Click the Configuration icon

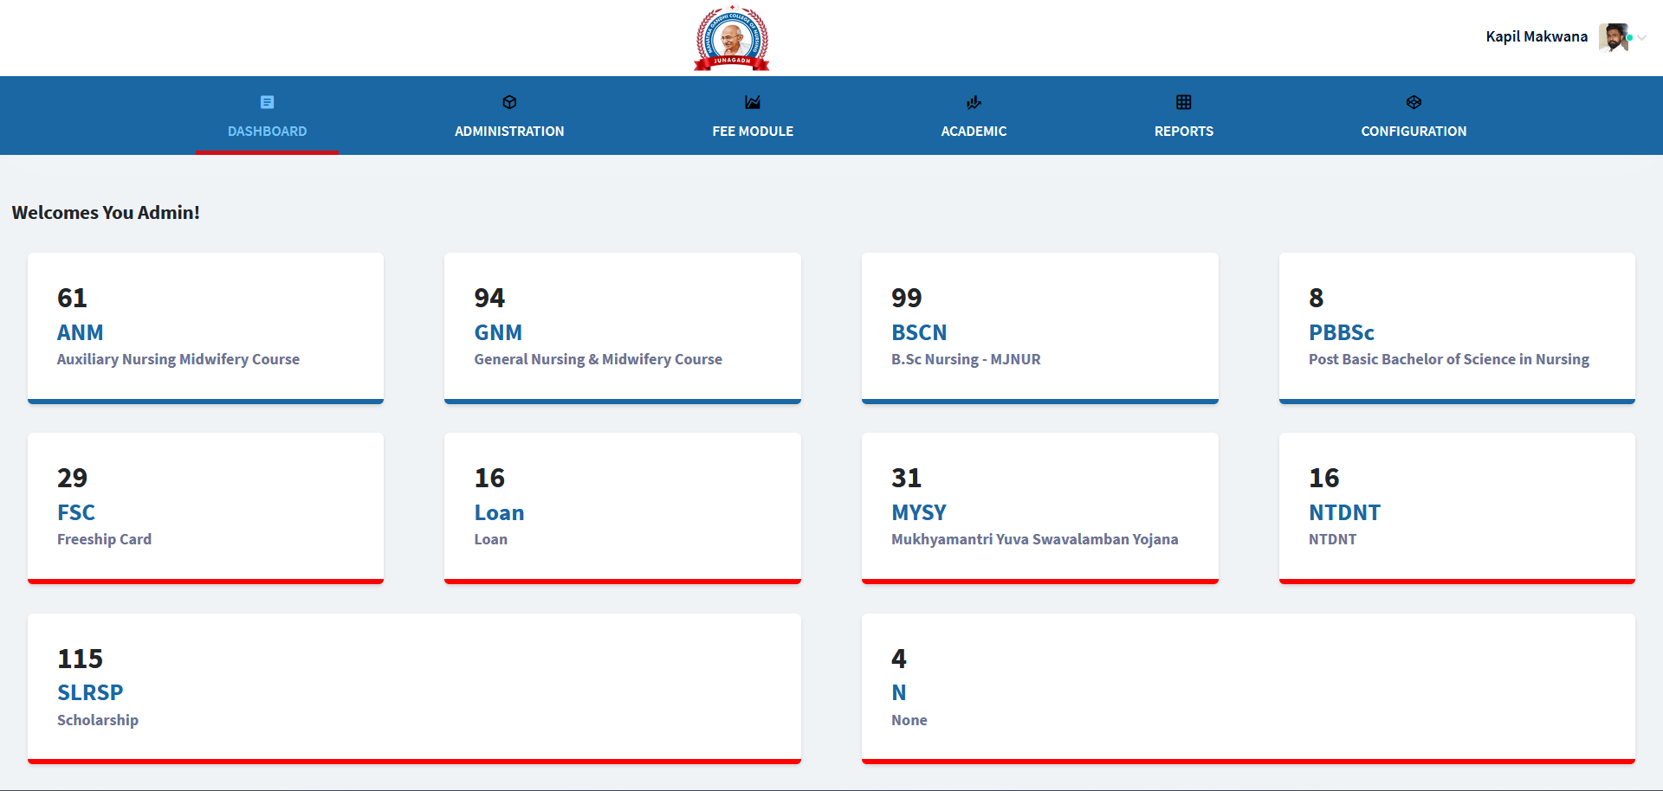(x=1414, y=102)
